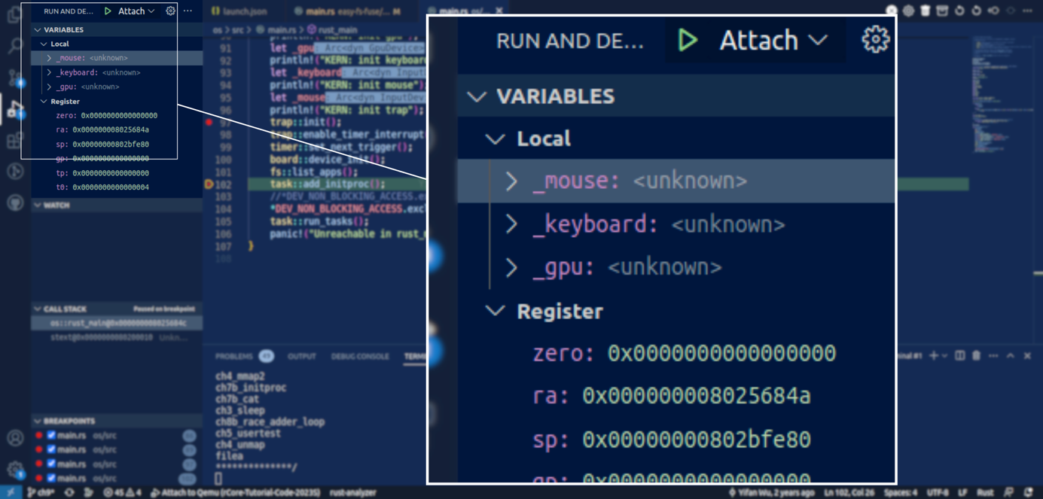The height and width of the screenshot is (499, 1043).
Task: Click the task::add_initproc(); code line
Action: pos(328,184)
